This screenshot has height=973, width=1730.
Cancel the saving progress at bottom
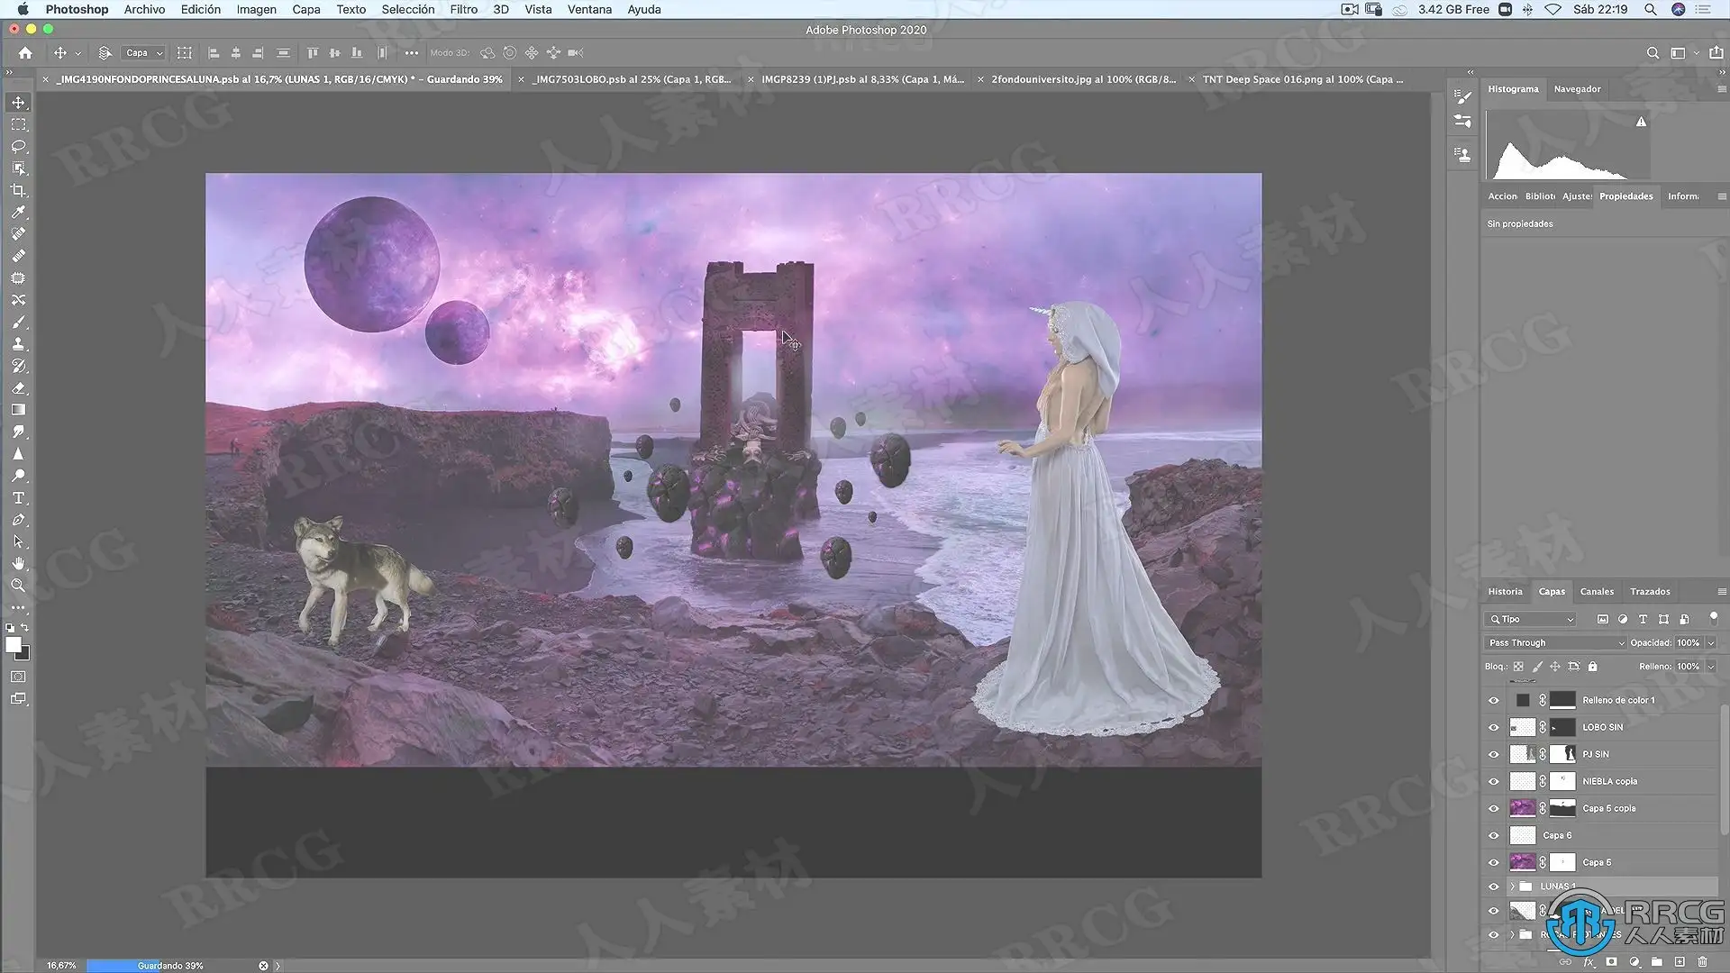pos(263,966)
